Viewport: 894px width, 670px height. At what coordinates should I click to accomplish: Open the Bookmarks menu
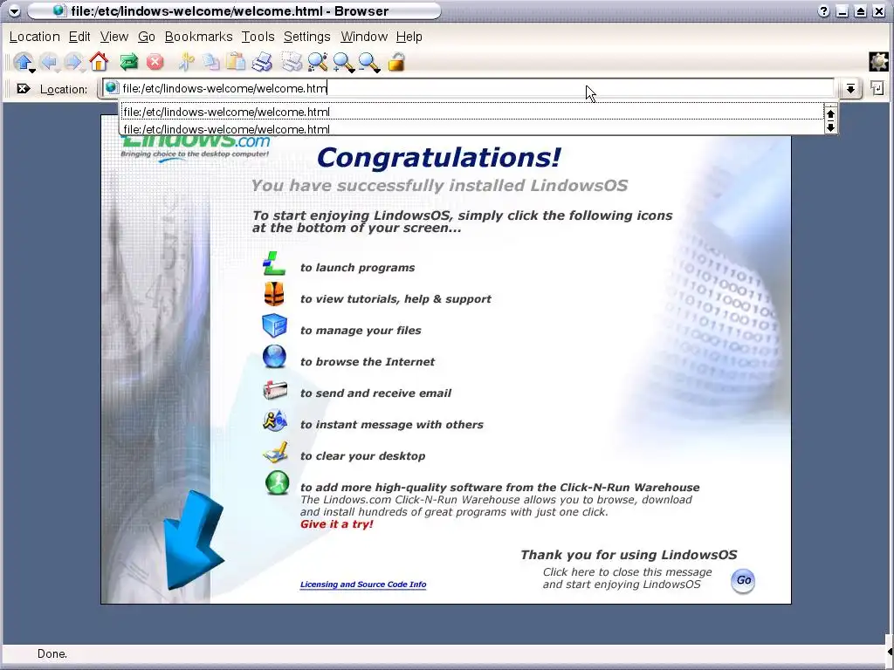[x=198, y=37]
